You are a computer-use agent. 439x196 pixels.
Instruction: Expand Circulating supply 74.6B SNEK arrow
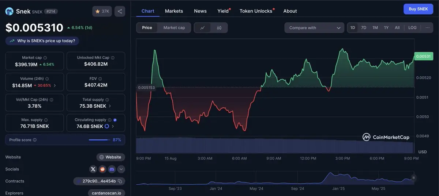[113, 126]
